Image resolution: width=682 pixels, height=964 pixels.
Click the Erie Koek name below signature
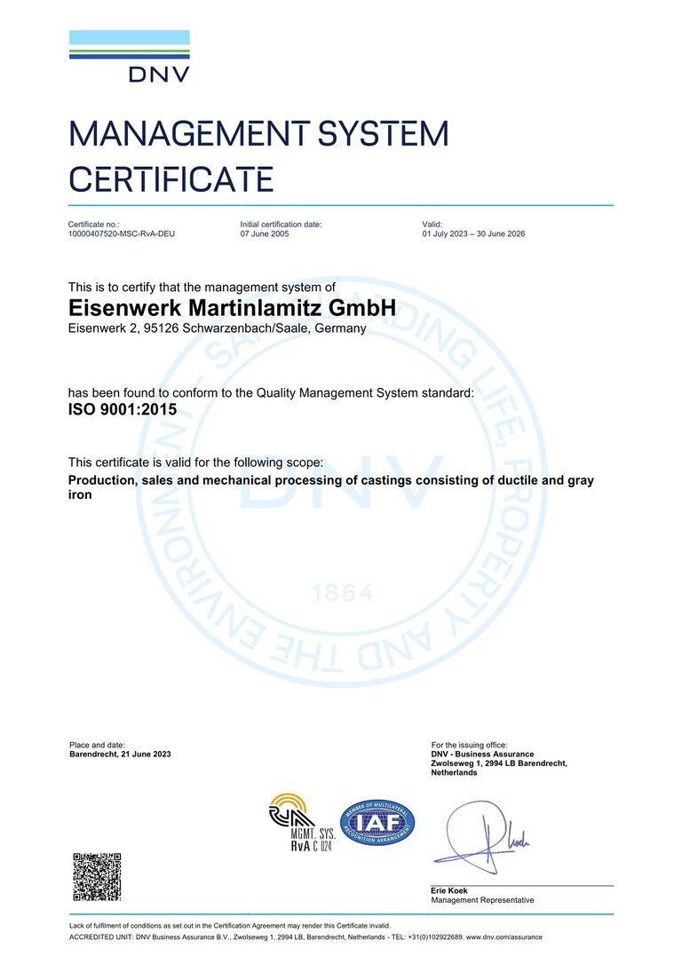(x=449, y=890)
